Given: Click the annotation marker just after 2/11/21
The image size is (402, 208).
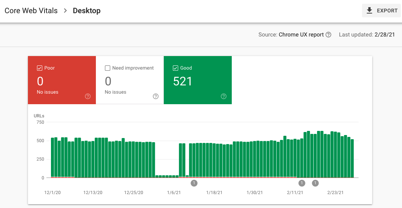Looking at the screenshot, I should [x=302, y=183].
